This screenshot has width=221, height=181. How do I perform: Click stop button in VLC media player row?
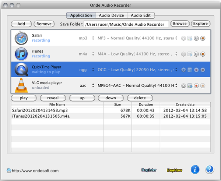pos(203,86)
